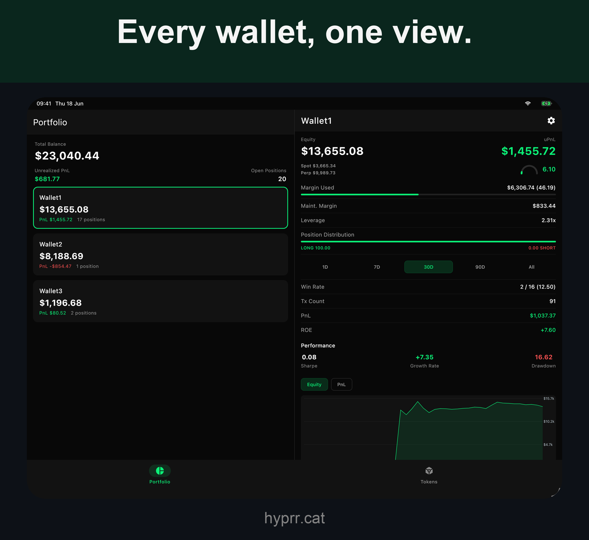Show the PnL chart

[342, 384]
